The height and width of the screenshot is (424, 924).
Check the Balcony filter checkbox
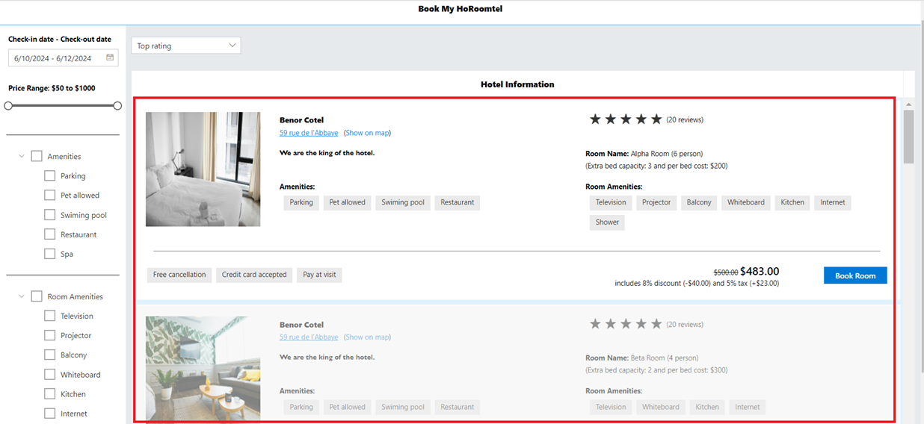[x=50, y=355]
